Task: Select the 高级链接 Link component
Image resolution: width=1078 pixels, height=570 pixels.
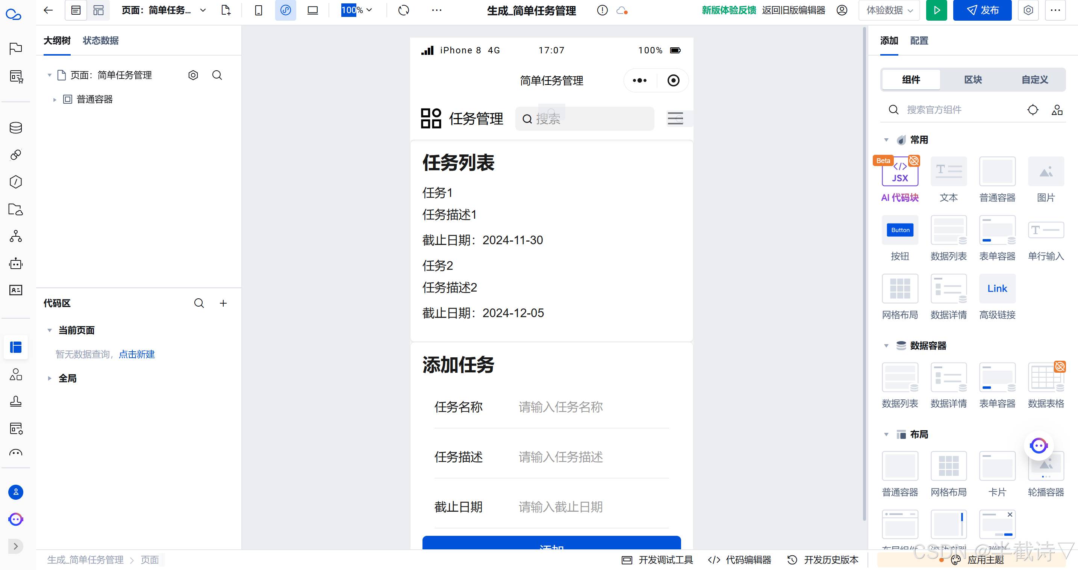Action: click(997, 297)
